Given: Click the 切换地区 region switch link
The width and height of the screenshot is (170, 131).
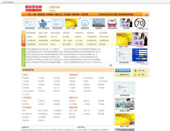Looking at the screenshot, I should pyautogui.click(x=52, y=11).
